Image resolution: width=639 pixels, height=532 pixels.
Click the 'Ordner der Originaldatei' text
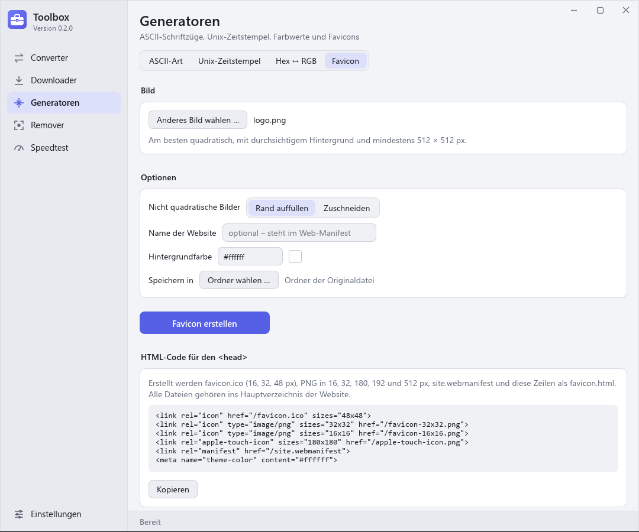330,280
